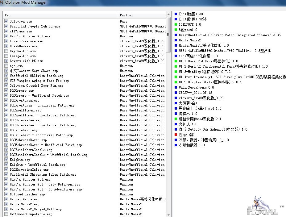The height and width of the screenshot is (217, 286).
Task: Click blue square icon beside [SEX]链兽1.30
Action: [176, 14]
